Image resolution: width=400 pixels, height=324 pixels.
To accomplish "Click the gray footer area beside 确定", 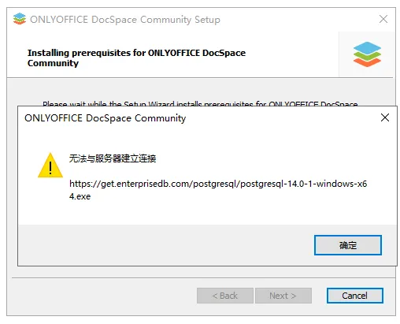I will coord(165,245).
